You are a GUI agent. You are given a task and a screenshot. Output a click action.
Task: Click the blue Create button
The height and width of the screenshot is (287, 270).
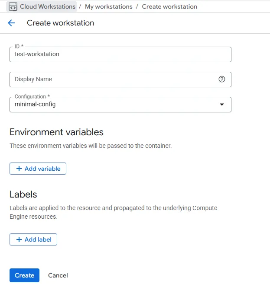point(24,275)
